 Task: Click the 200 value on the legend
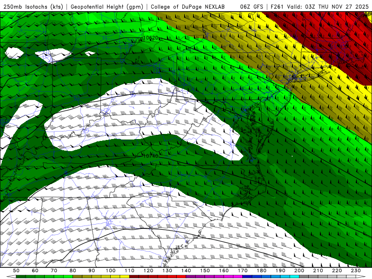tap(299, 271)
